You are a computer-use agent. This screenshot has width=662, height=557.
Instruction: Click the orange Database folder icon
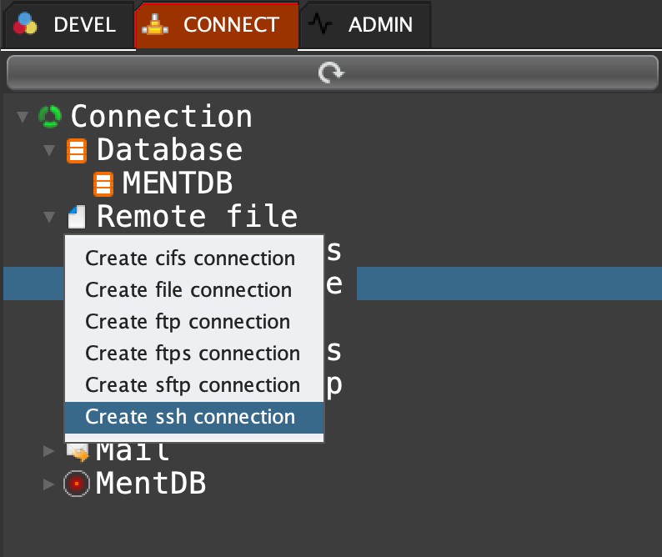[77, 151]
